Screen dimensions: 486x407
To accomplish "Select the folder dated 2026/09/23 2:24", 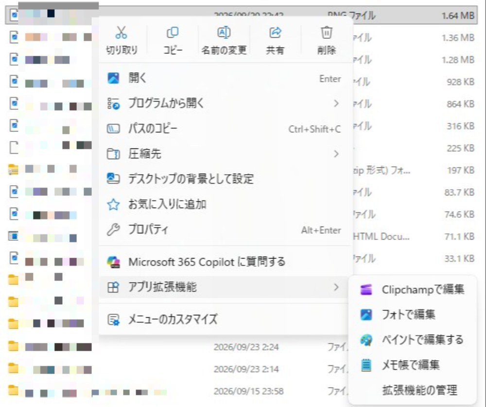I will [x=241, y=347].
